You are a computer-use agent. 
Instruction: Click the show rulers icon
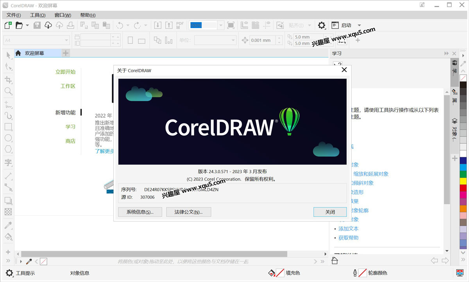[245, 25]
